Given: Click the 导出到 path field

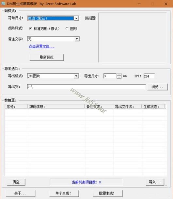Looking at the screenshot, I should coord(86,87).
